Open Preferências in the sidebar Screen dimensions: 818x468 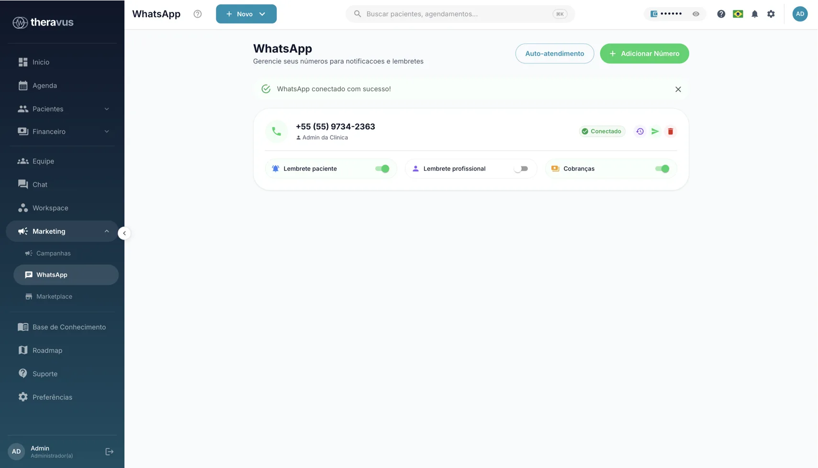[62, 397]
